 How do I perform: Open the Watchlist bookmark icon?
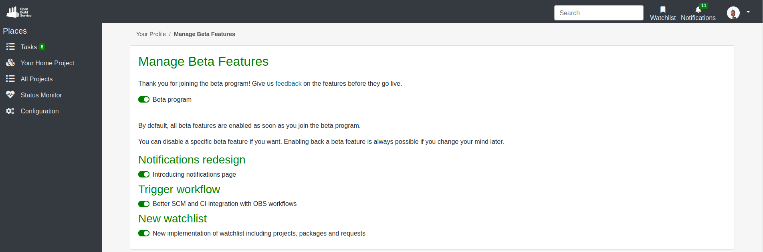[x=663, y=10]
